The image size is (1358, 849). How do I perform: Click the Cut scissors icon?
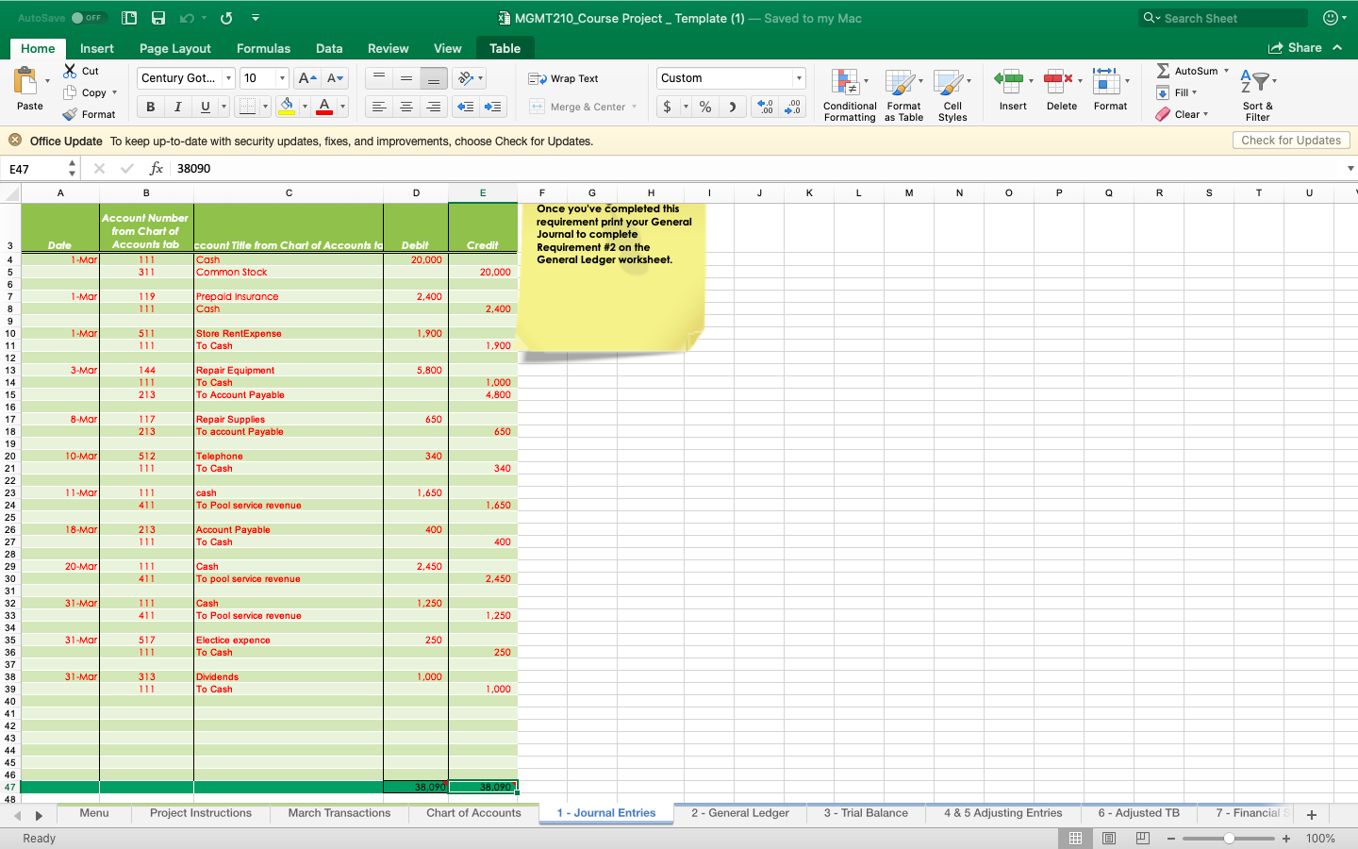[71, 71]
